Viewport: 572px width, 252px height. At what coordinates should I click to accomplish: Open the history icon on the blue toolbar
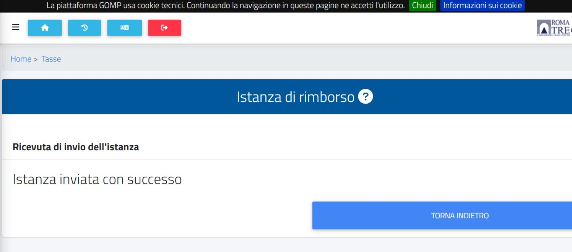pyautogui.click(x=84, y=28)
